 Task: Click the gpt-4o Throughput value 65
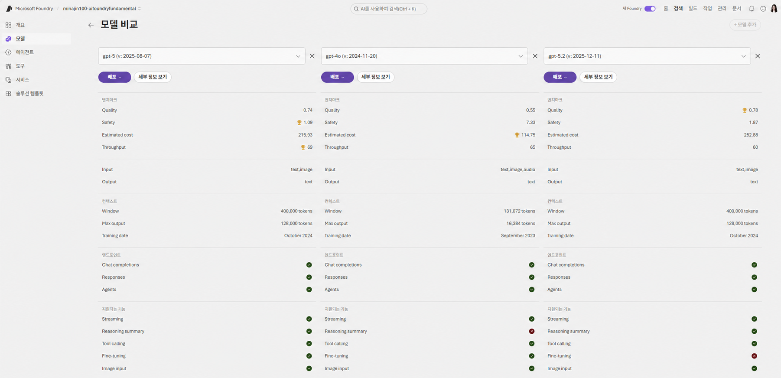point(533,147)
